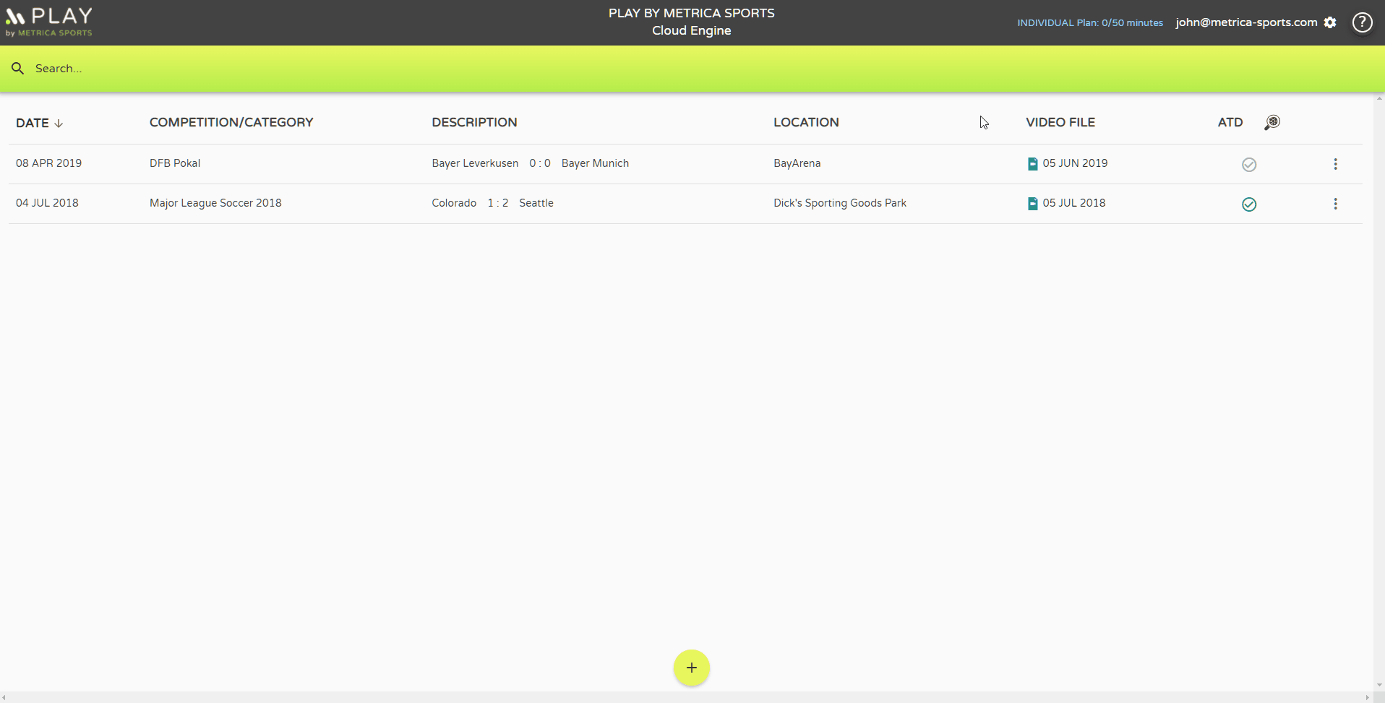The image size is (1385, 703).
Task: Sort by DESCRIPTION column header
Action: point(474,122)
